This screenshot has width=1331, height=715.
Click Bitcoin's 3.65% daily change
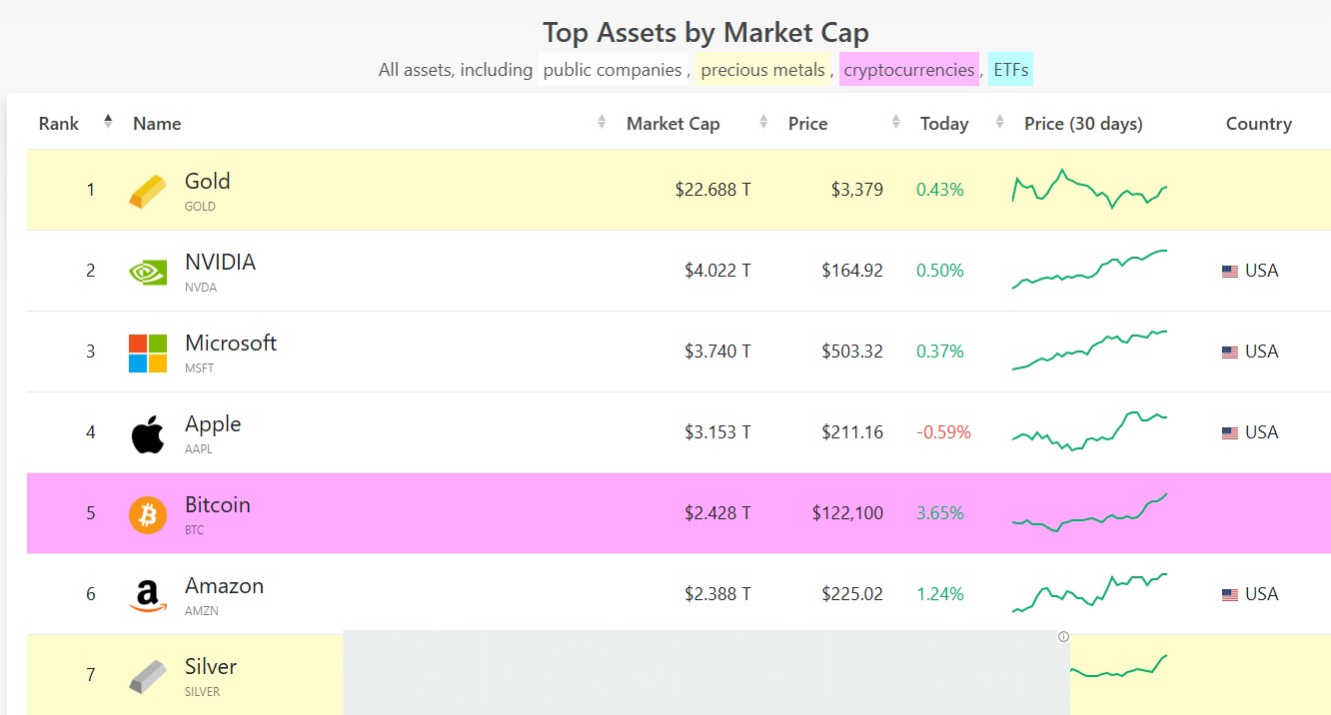tap(940, 513)
